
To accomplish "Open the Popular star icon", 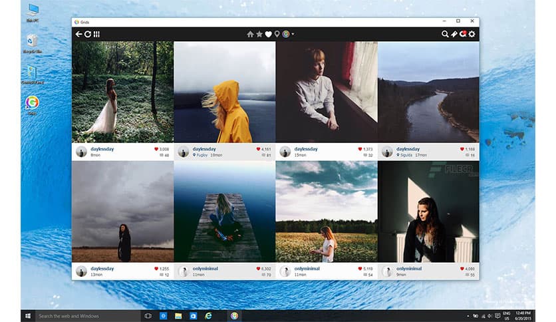I will click(259, 34).
